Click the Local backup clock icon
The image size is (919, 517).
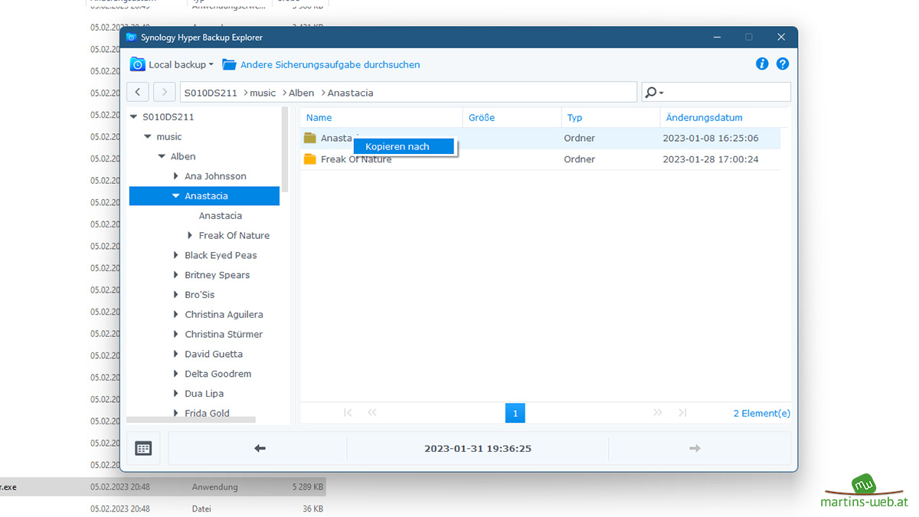pos(137,64)
